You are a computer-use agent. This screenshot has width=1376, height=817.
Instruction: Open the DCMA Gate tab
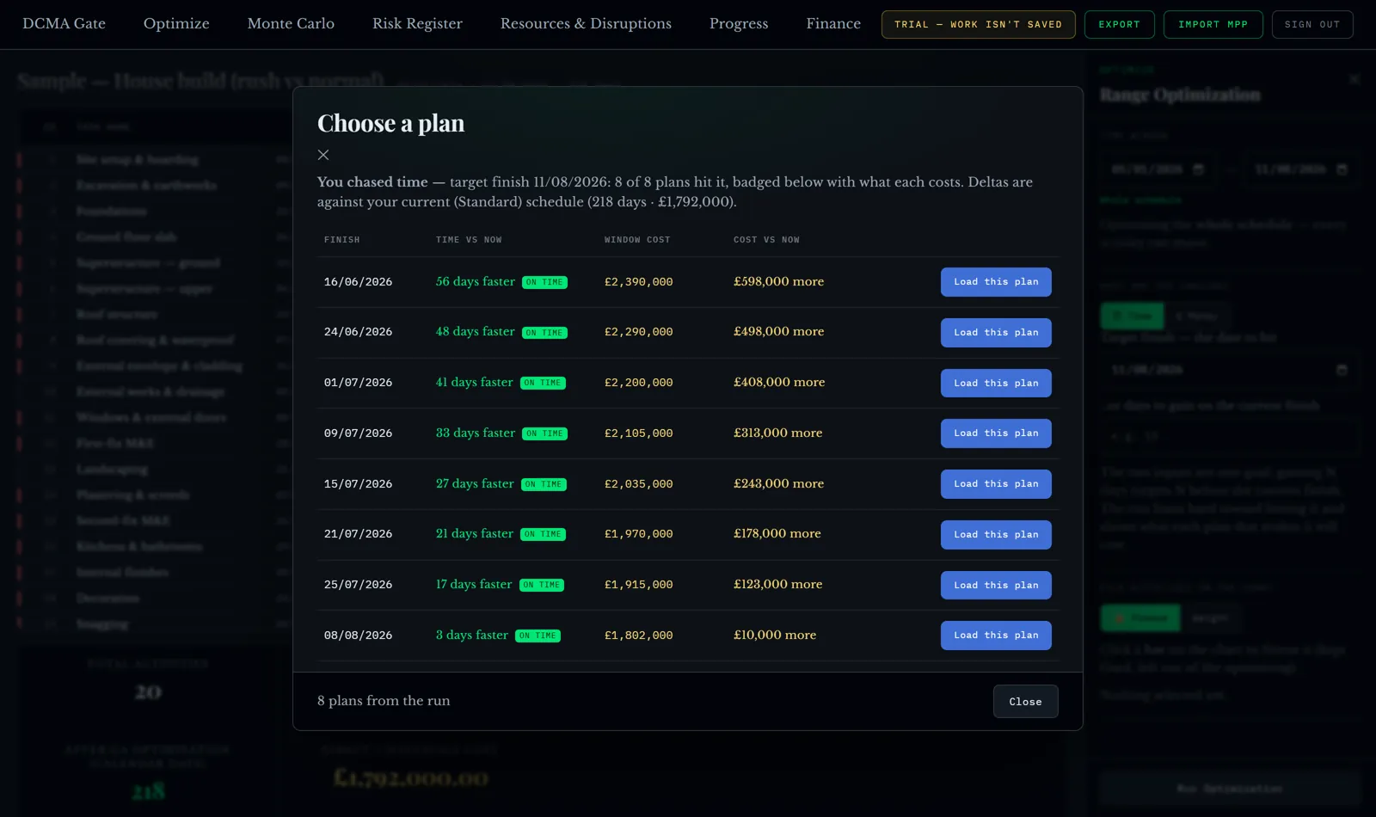point(64,24)
